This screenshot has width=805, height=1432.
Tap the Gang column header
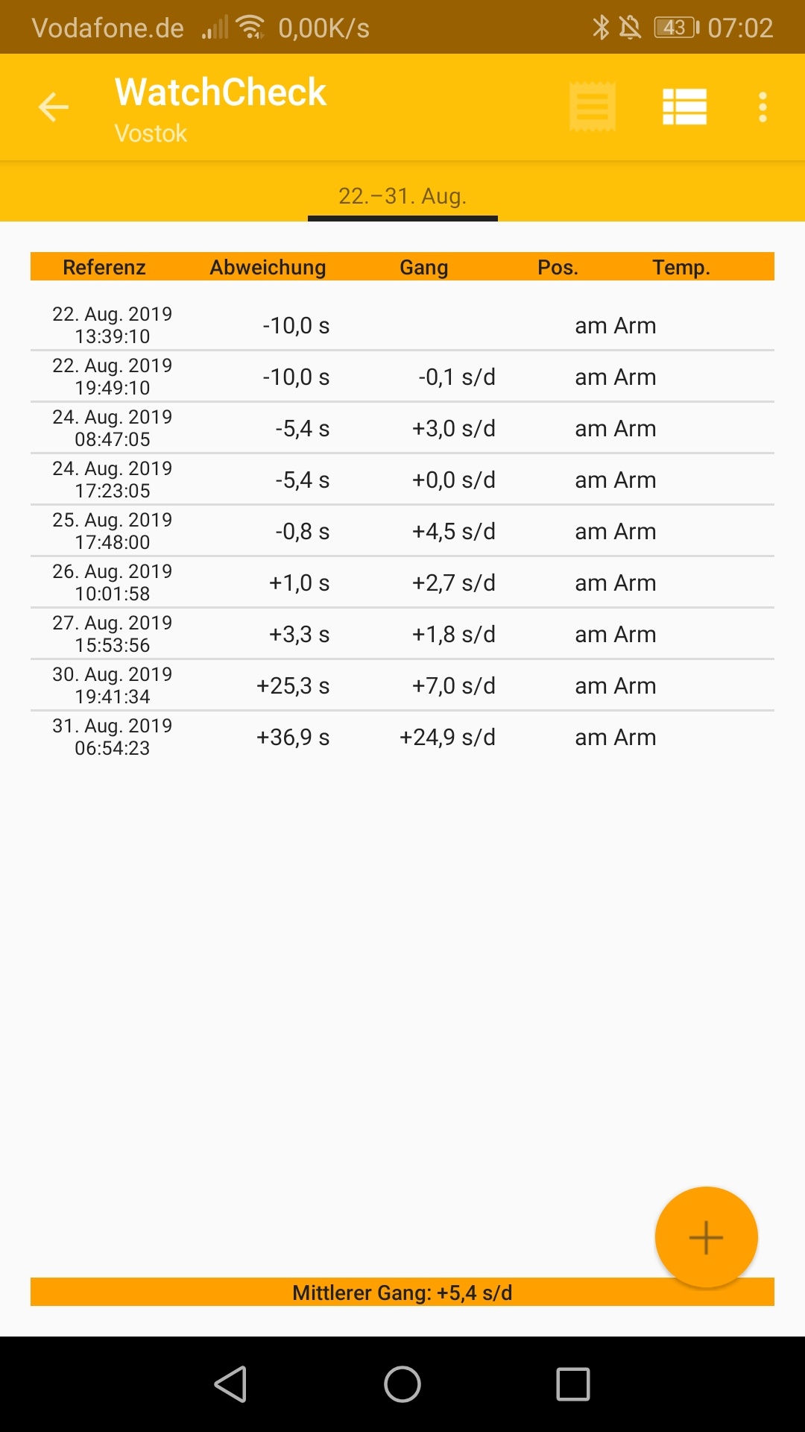point(423,267)
